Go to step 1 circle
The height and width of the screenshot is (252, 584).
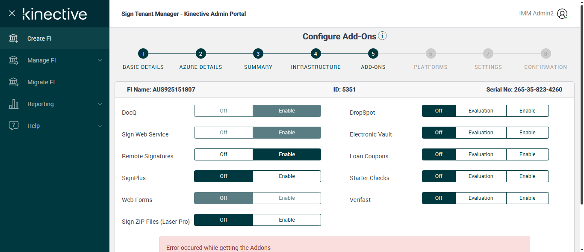[143, 53]
